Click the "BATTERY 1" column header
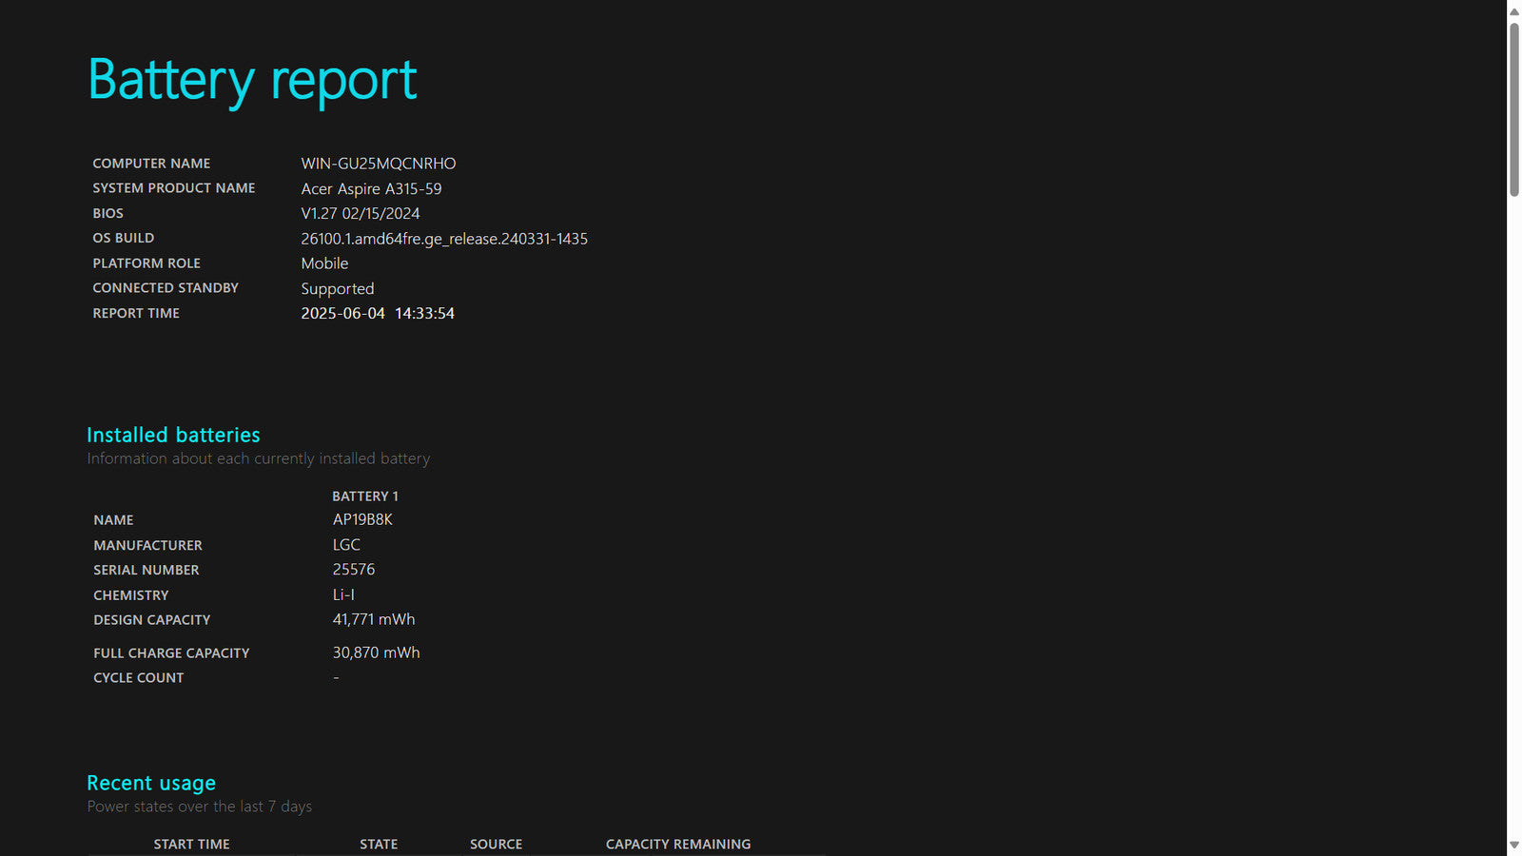1522x856 pixels. coord(365,496)
